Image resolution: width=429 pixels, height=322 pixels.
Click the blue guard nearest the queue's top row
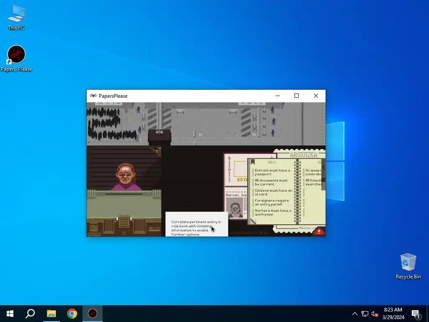(x=138, y=109)
